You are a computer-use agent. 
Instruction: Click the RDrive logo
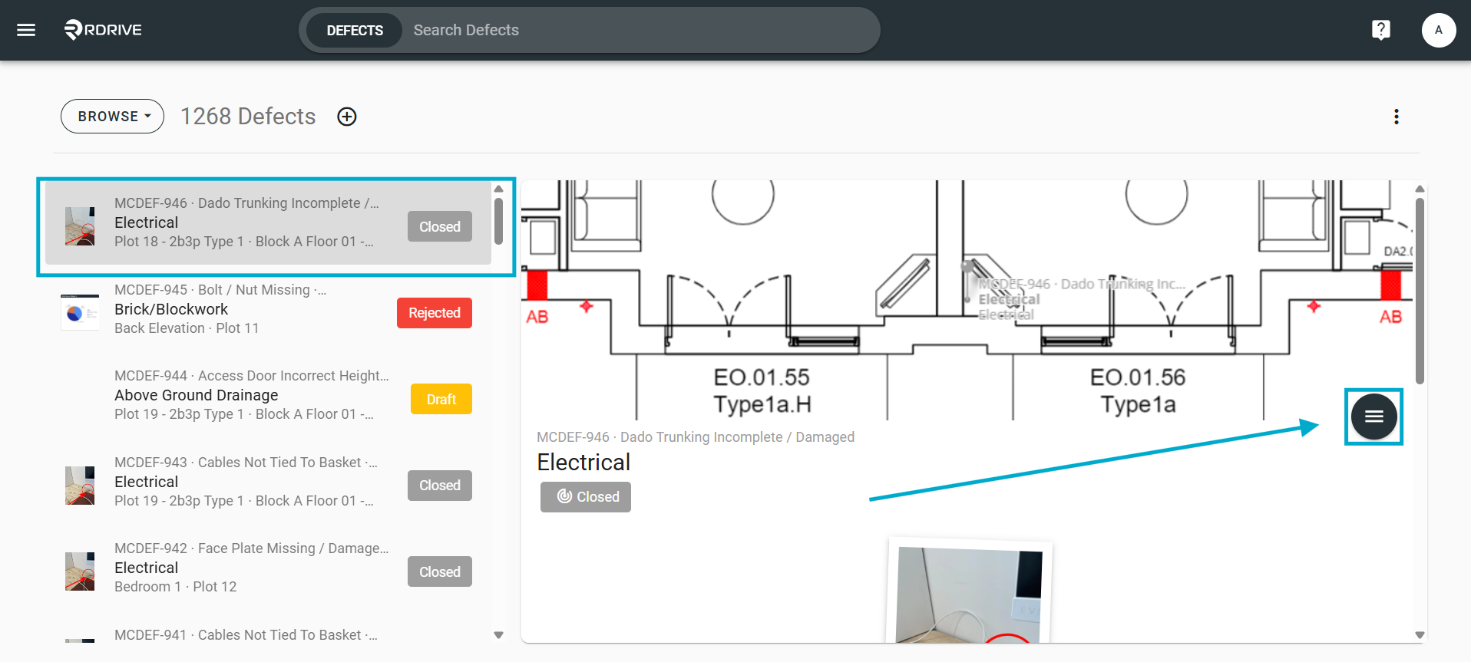[103, 30]
